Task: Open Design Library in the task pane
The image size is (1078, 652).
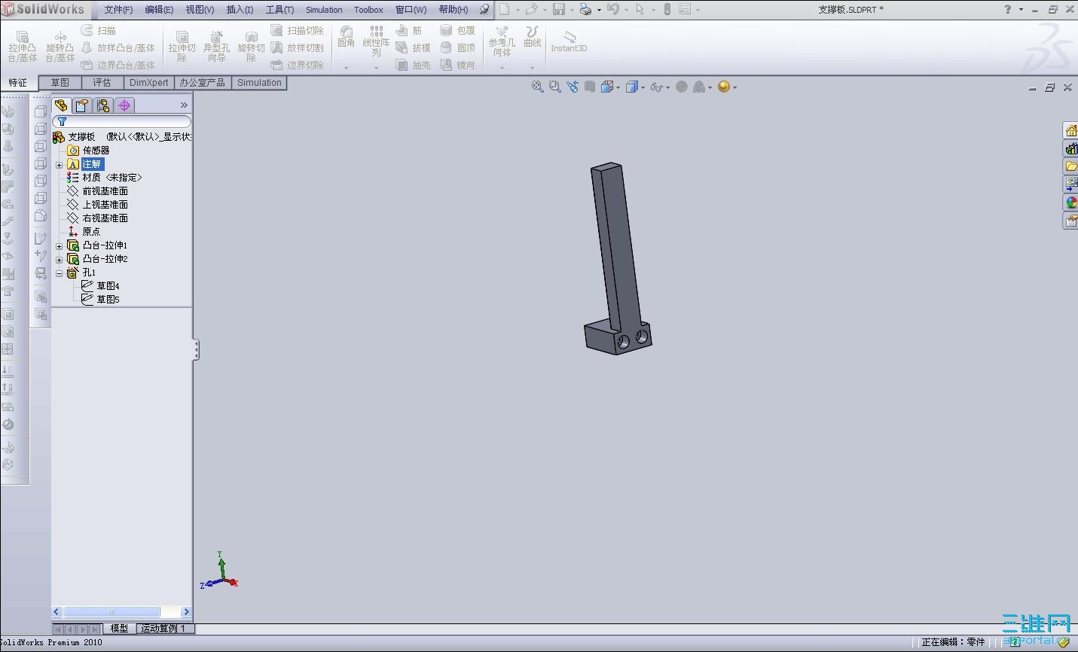Action: (x=1070, y=148)
